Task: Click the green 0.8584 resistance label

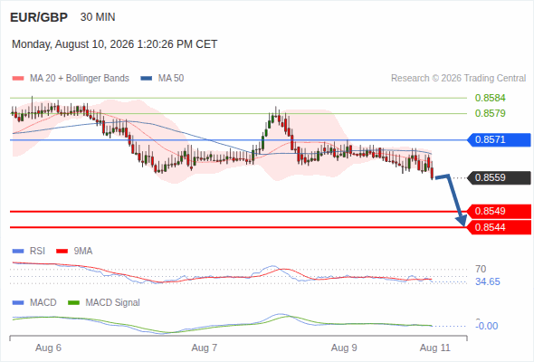Action: click(x=490, y=98)
